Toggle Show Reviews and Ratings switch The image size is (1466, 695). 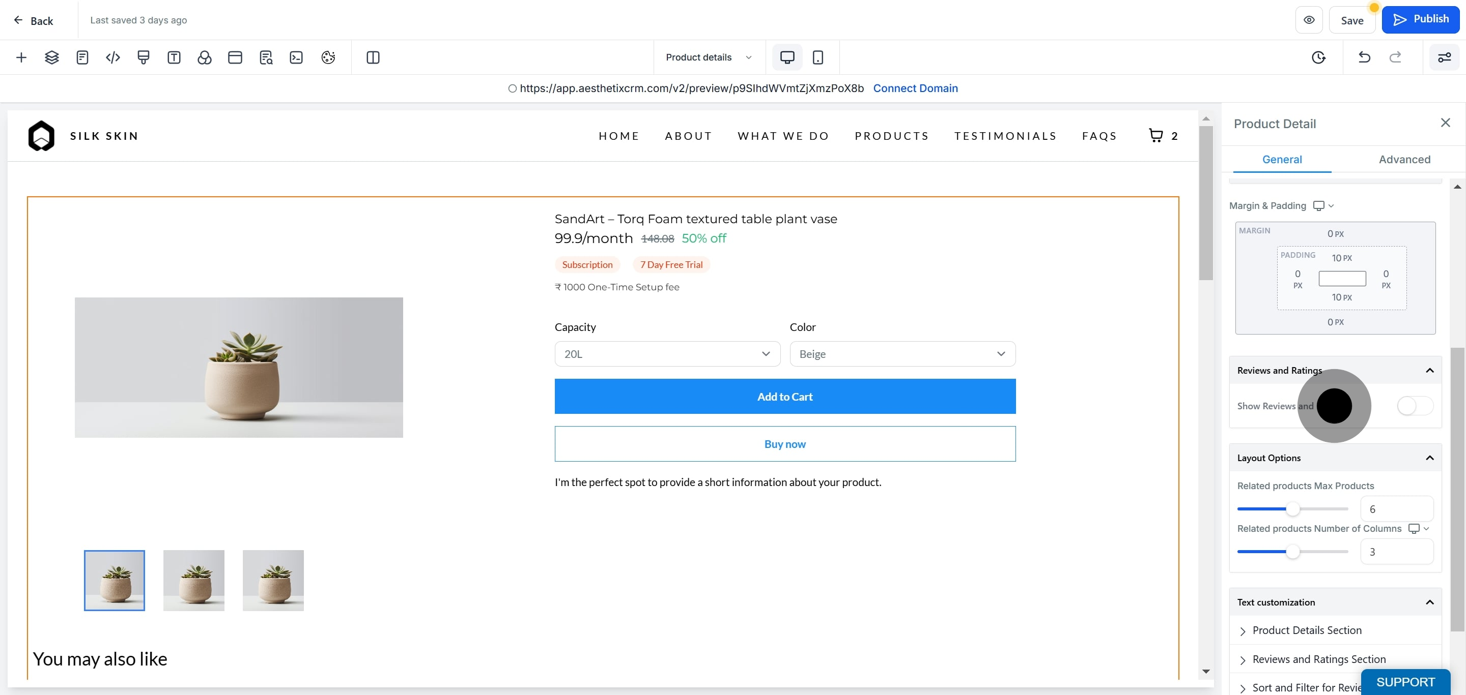pyautogui.click(x=1414, y=406)
